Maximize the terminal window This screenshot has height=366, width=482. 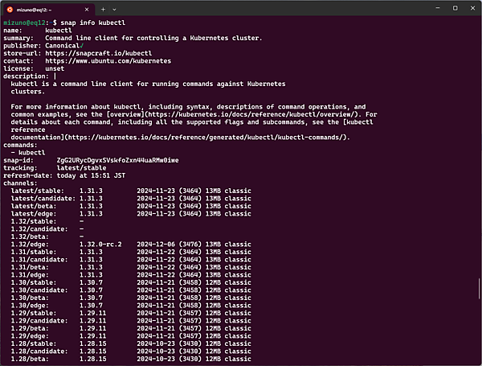[454, 8]
